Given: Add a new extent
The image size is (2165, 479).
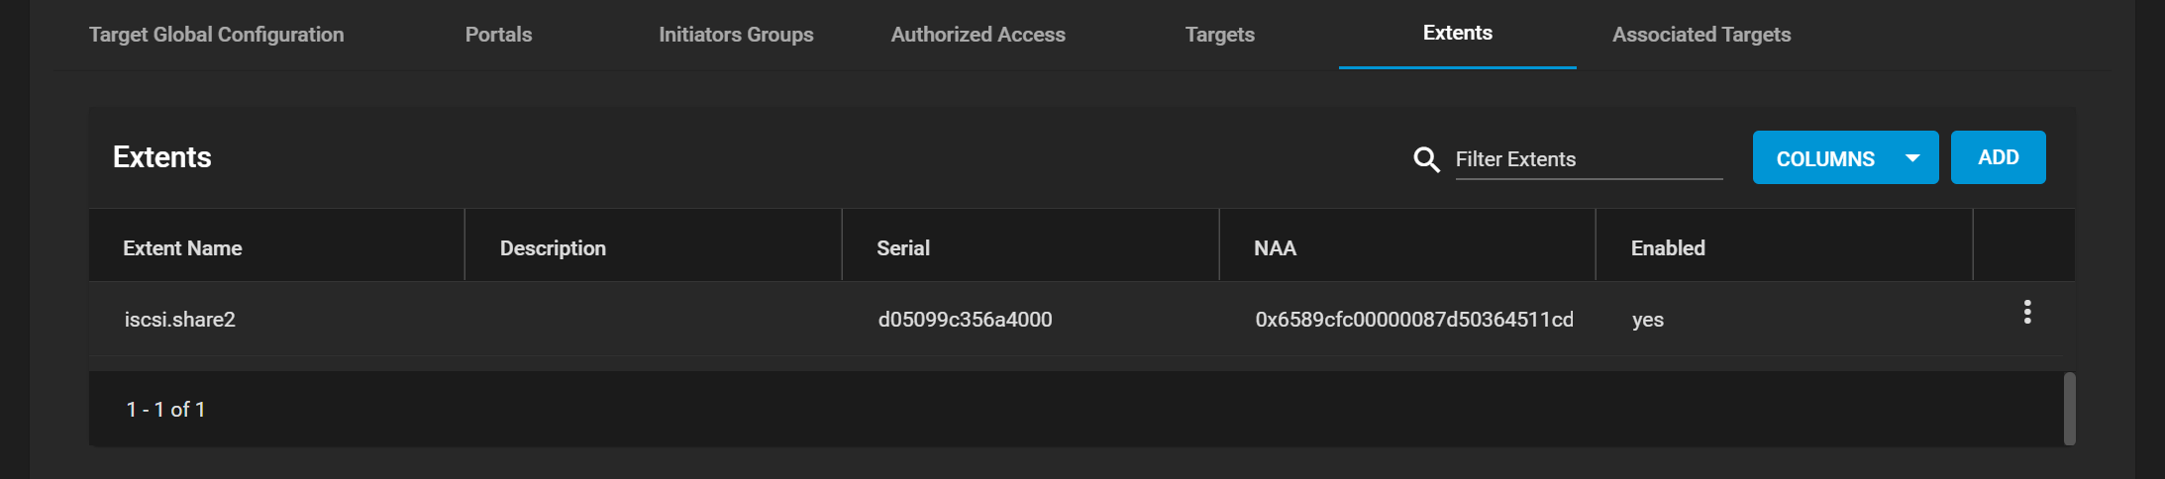Looking at the screenshot, I should point(1998,157).
